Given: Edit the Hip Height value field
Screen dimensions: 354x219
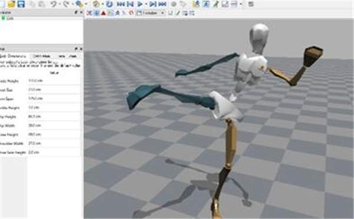Looking at the screenshot, I should point(54,117).
